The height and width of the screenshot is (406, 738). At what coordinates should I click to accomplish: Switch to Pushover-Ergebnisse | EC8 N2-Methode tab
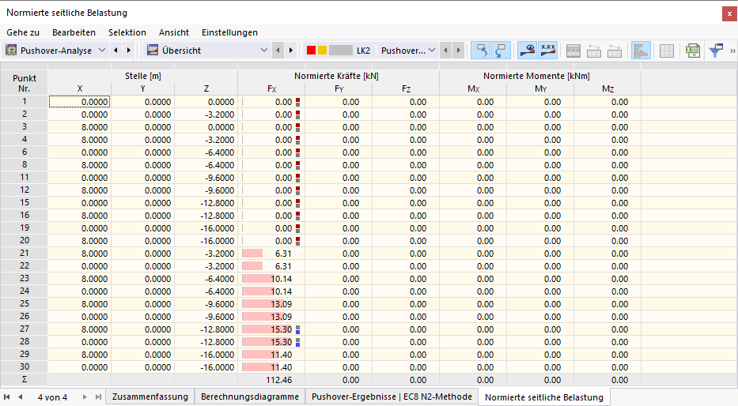[392, 397]
